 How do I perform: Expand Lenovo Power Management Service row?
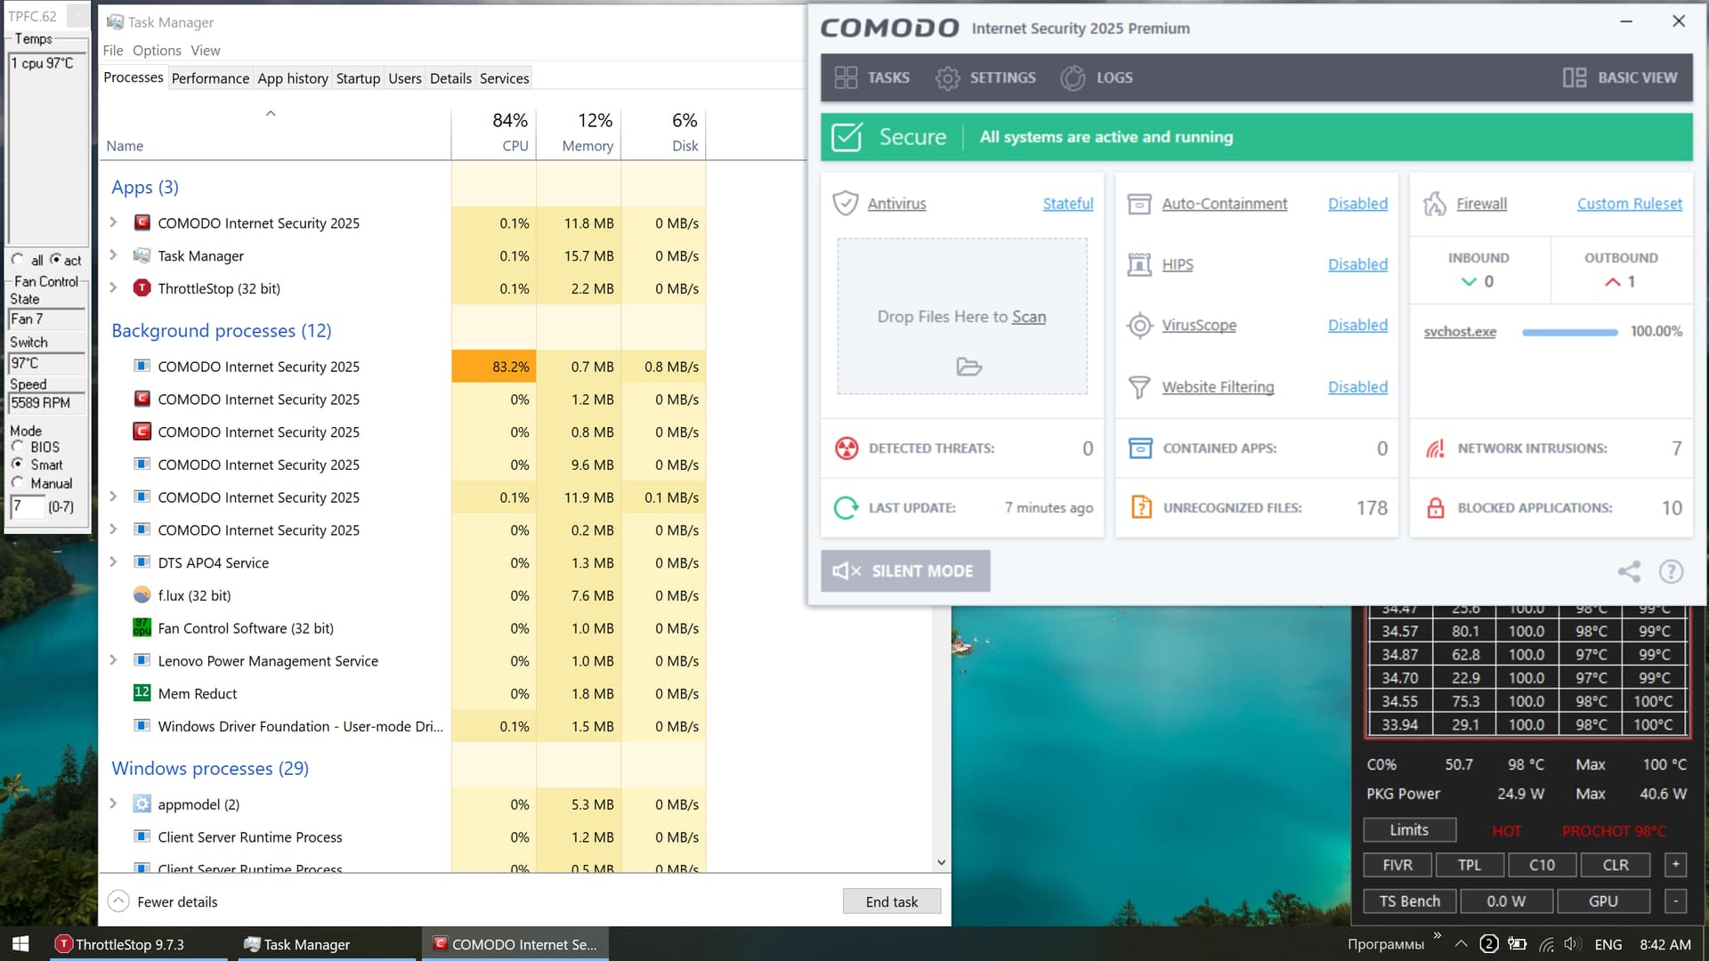pyautogui.click(x=113, y=660)
